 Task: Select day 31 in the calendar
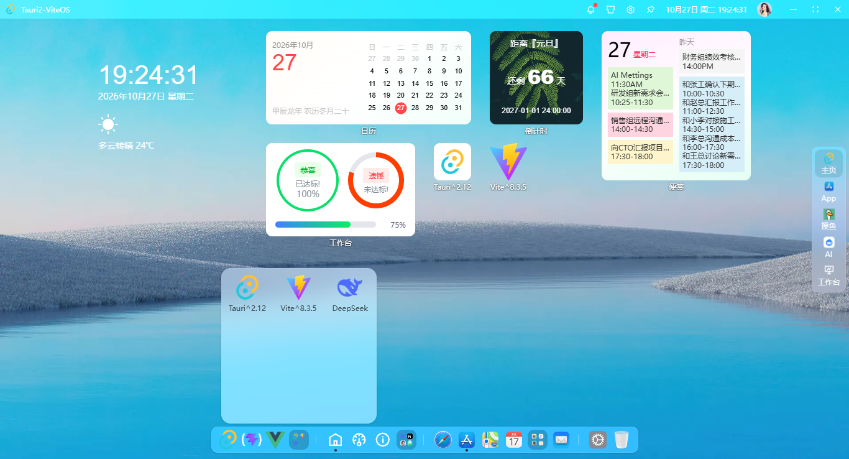pos(458,108)
